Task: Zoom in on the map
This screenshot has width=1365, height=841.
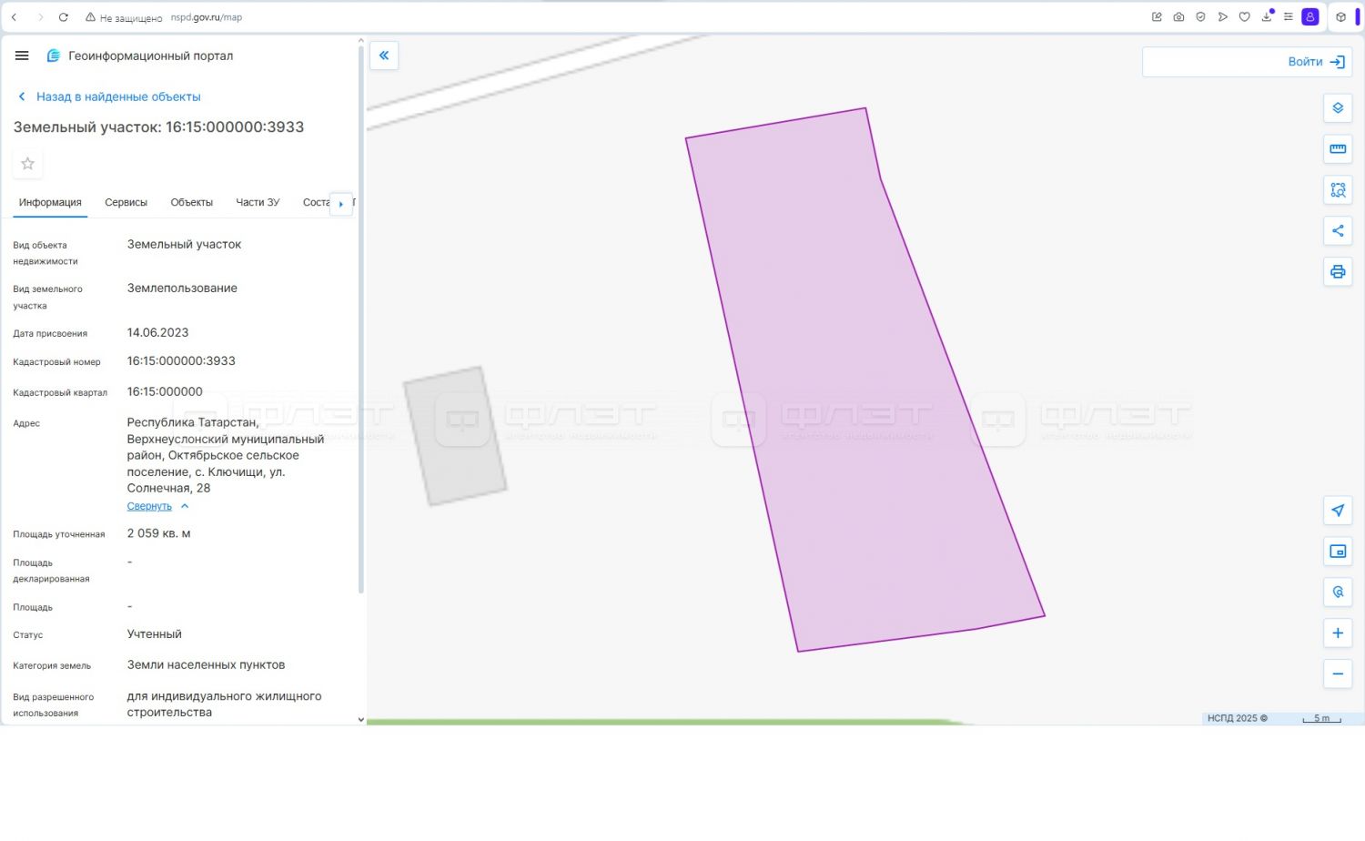Action: coord(1337,633)
